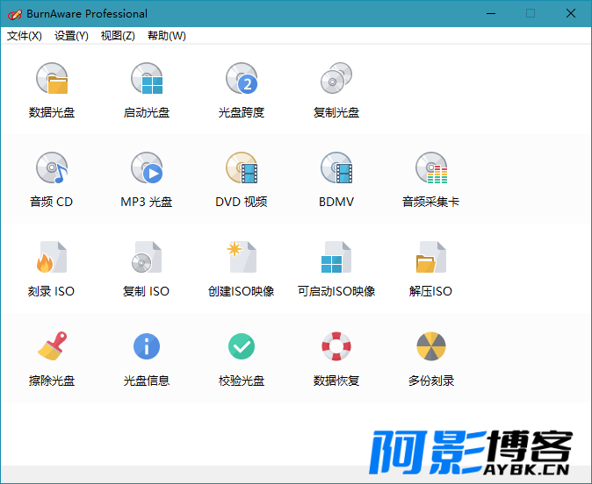The height and width of the screenshot is (484, 592).
Task: Minimize the BurnAware Professional window
Action: 491,13
